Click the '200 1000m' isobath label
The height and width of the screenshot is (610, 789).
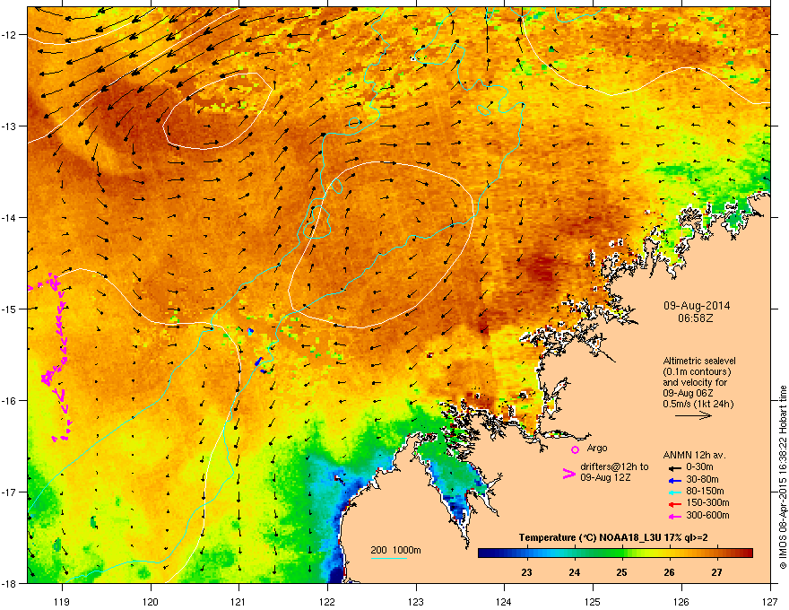395,550
